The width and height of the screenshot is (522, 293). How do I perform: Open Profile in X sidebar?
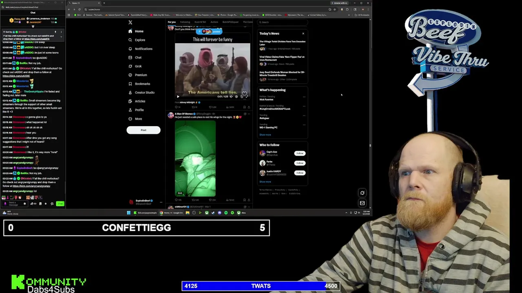(136, 110)
